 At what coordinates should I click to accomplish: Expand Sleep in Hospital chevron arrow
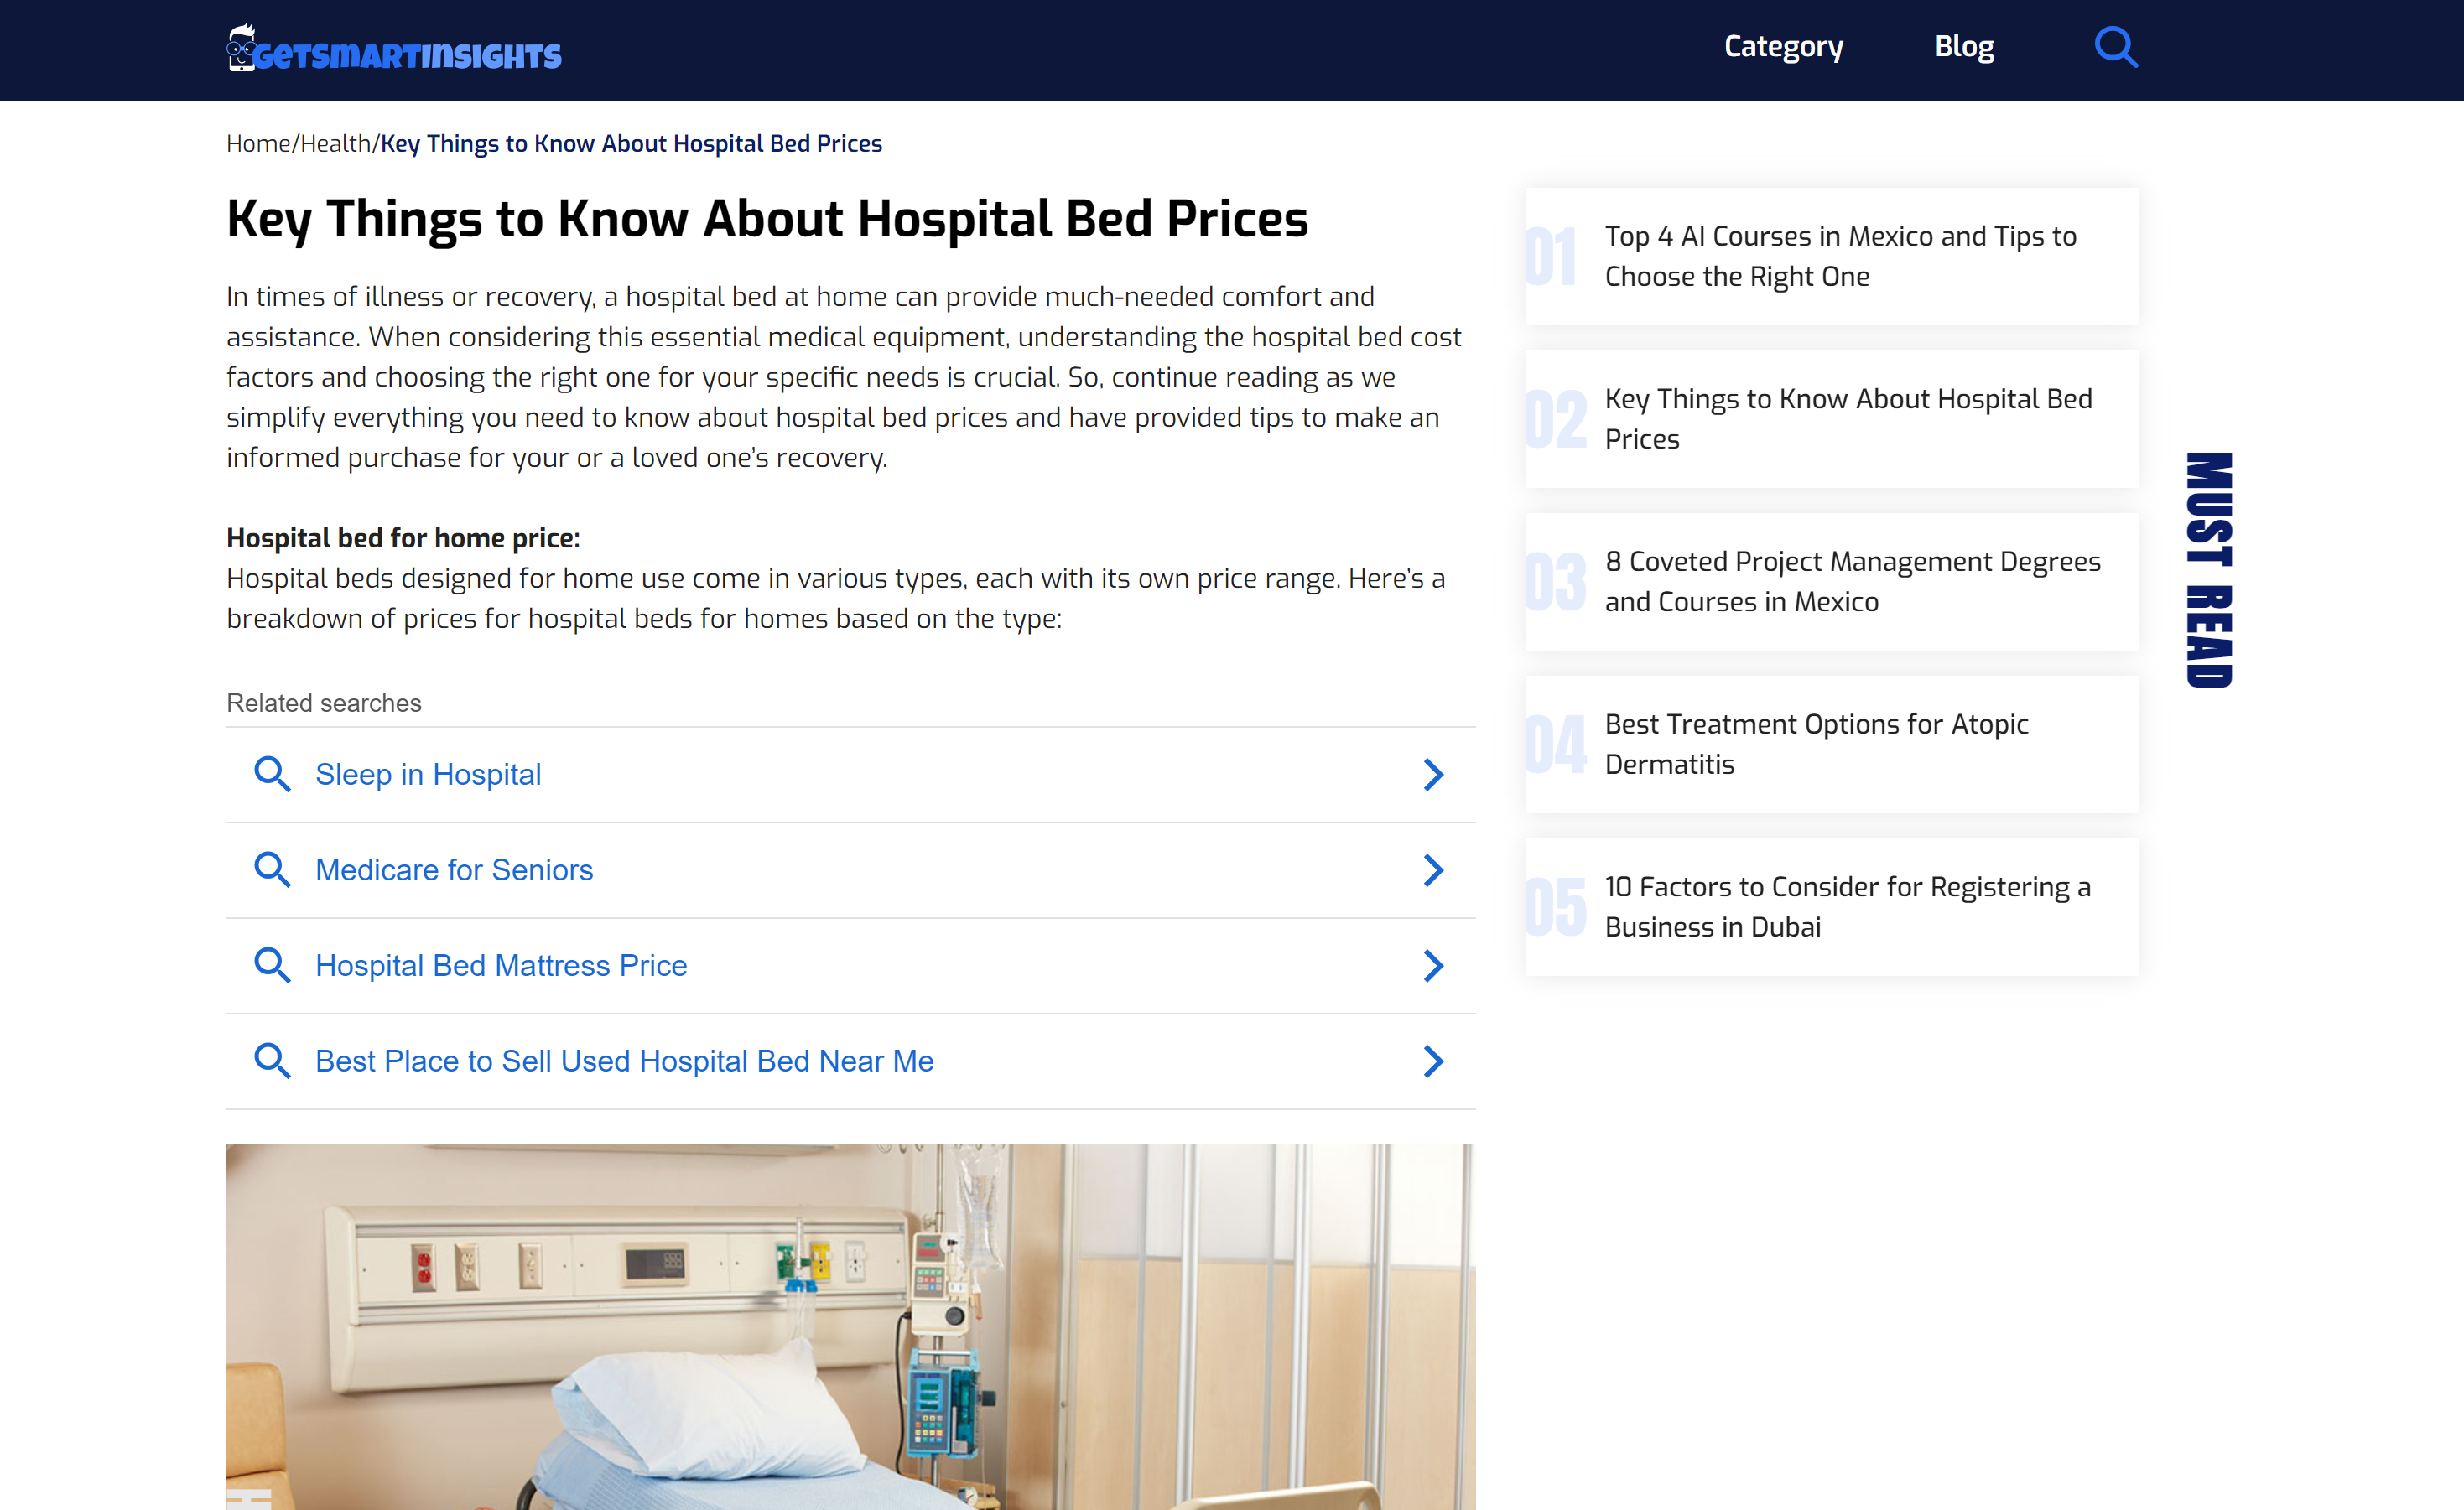(x=1433, y=774)
